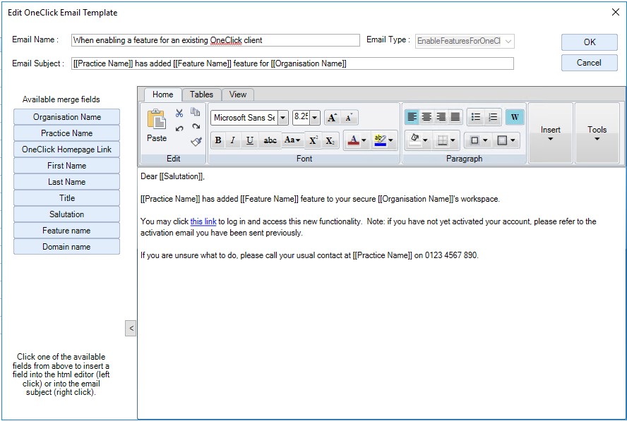Open the Email Type dropdown
Viewport: 627px width, 421px height.
pyautogui.click(x=508, y=41)
